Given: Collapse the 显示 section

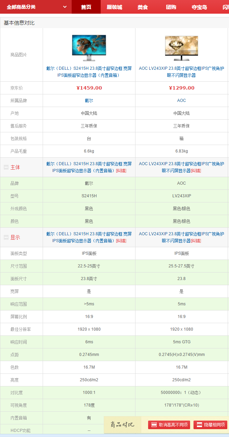Looking at the screenshot, I should coord(6,237).
